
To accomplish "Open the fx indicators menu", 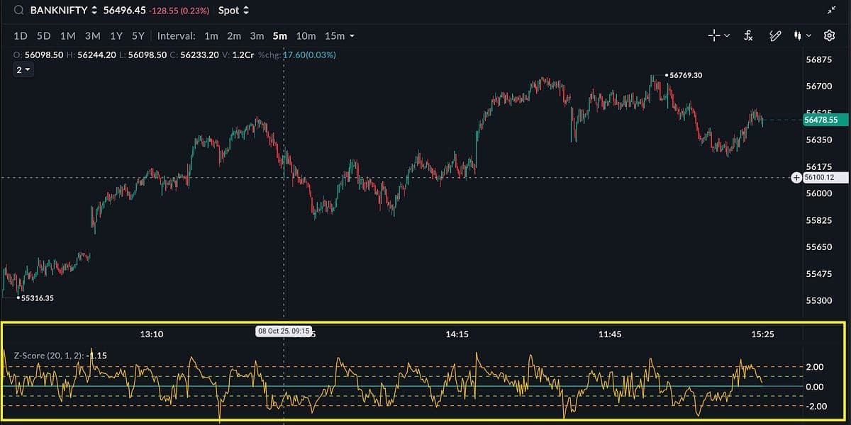I will point(748,35).
